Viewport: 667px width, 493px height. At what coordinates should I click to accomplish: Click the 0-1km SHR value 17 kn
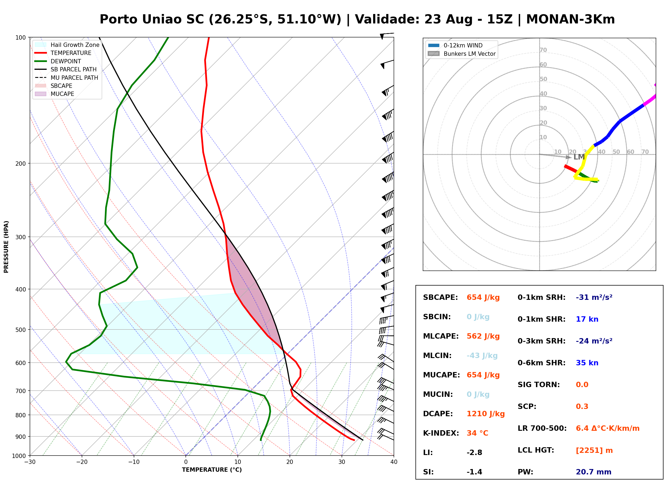point(587,319)
